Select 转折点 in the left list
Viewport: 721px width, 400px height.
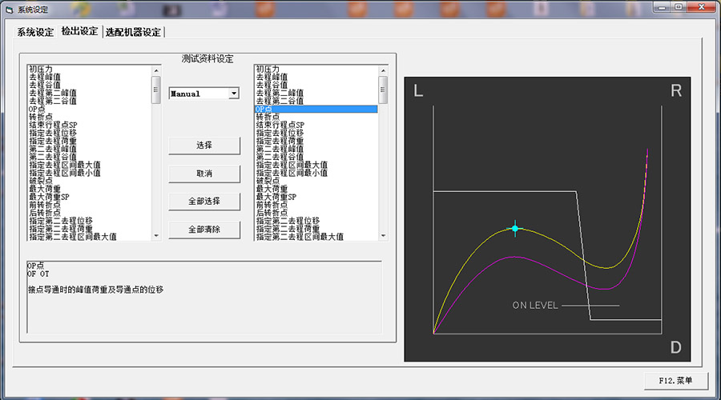point(41,117)
